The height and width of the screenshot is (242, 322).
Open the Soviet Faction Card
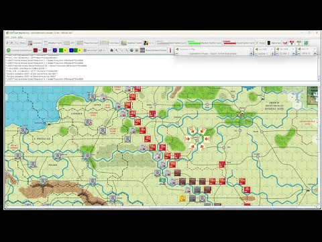(239, 43)
